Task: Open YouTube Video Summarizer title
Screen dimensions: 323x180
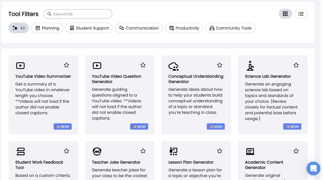Action: tap(43, 76)
